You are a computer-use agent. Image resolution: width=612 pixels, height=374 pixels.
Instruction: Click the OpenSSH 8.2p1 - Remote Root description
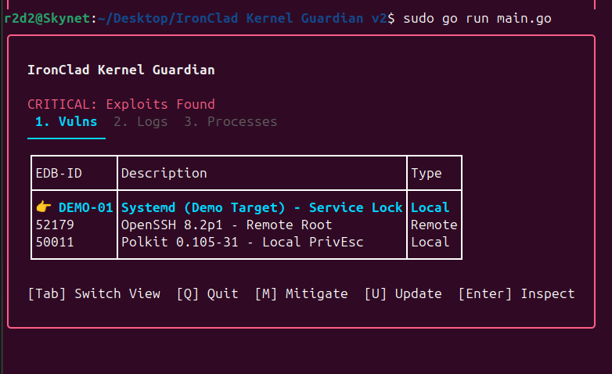[226, 225]
